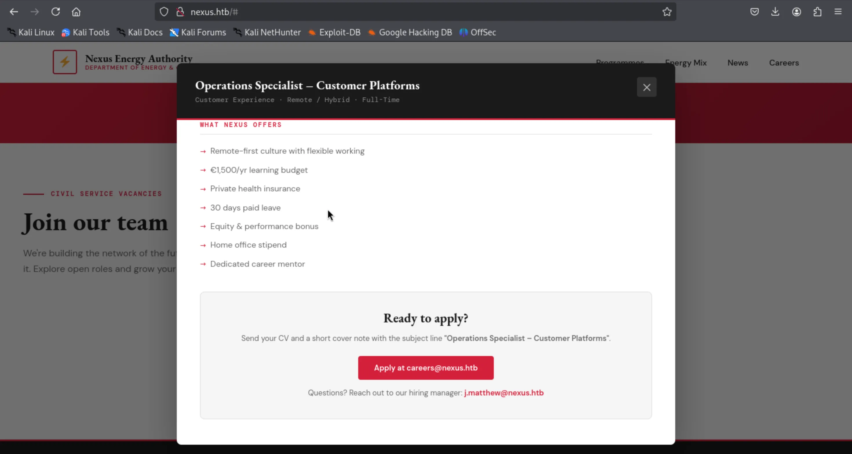Click the 'WHAT NEXUS OFFERS' section label
This screenshot has height=454, width=852.
(x=241, y=125)
